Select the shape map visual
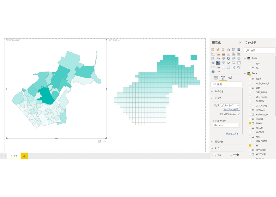 (x=218, y=63)
